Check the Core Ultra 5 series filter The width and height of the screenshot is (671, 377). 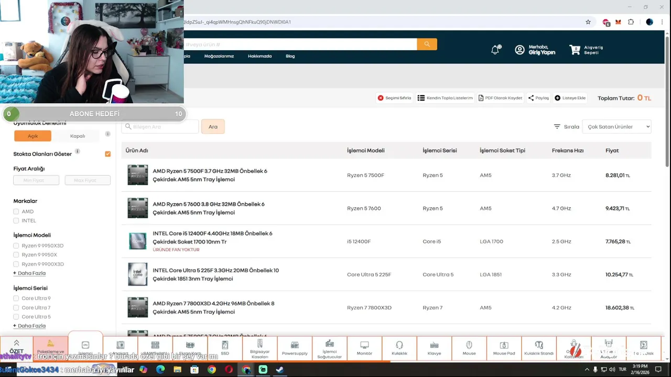(x=16, y=317)
